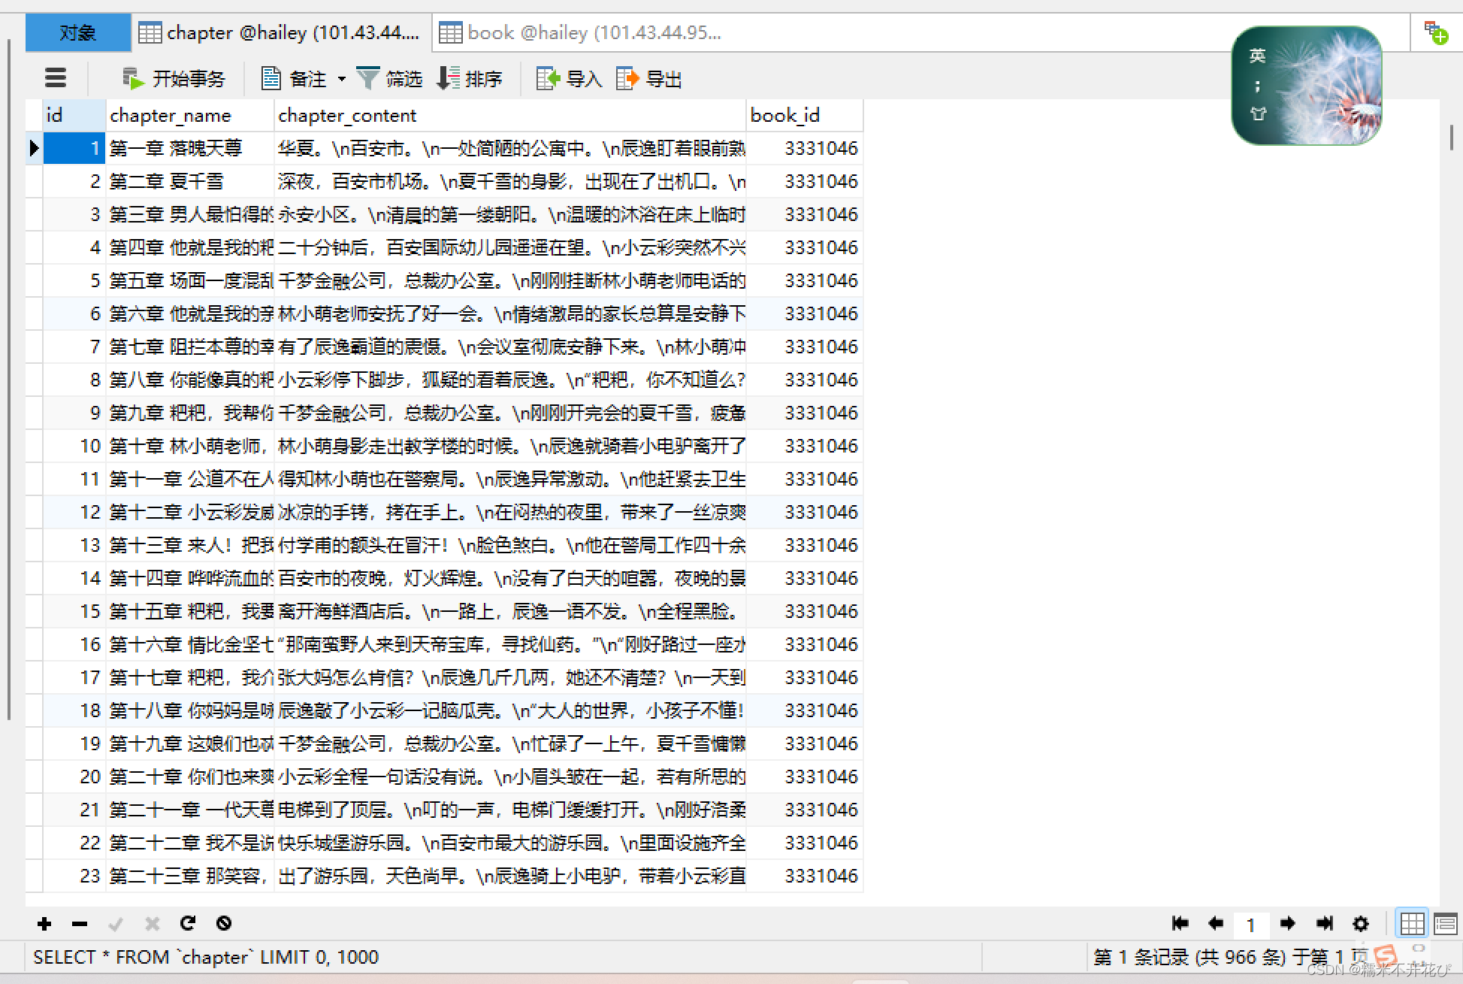Open the hamburger menu in toolbar
This screenshot has height=984, width=1463.
pyautogui.click(x=56, y=78)
